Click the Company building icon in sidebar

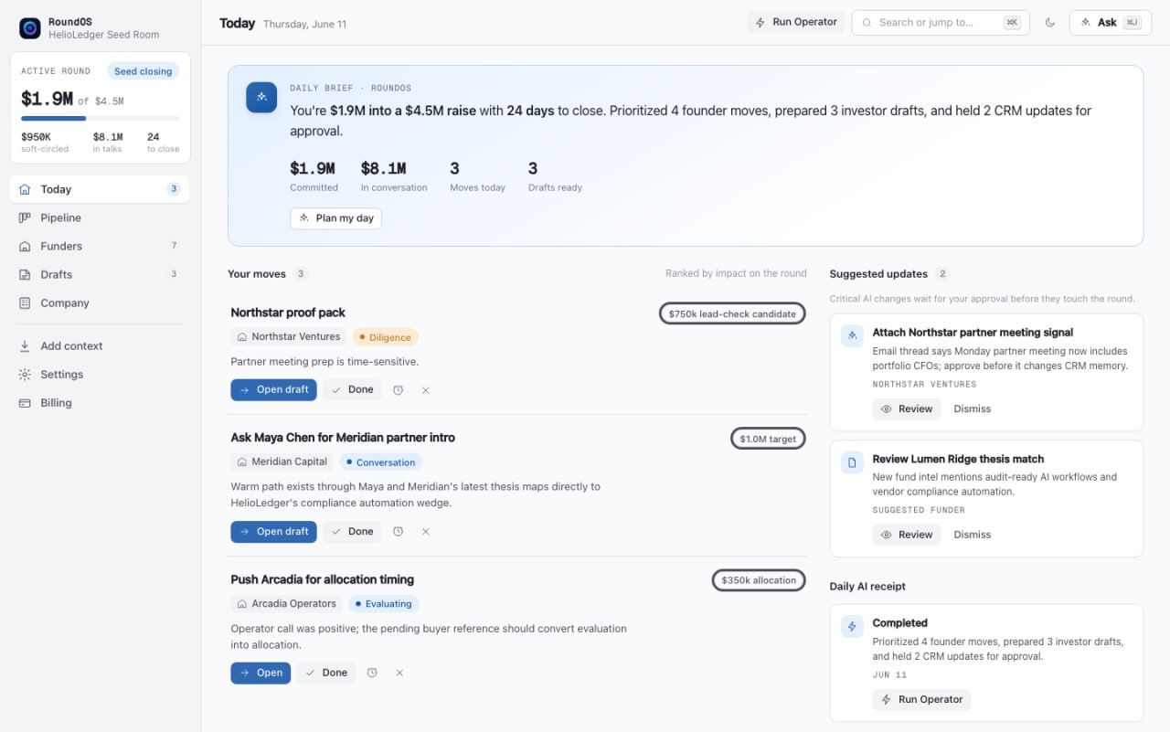click(x=25, y=302)
